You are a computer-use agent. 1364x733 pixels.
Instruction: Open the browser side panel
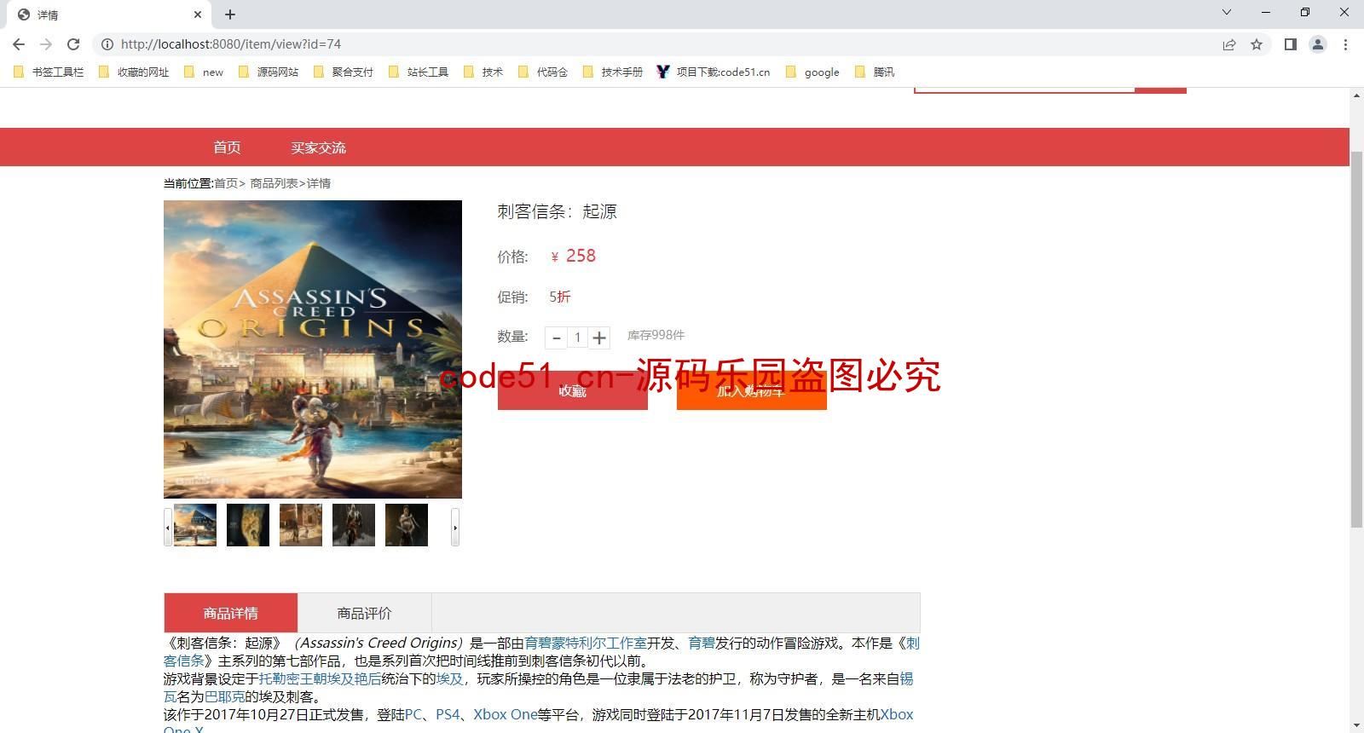pos(1291,44)
